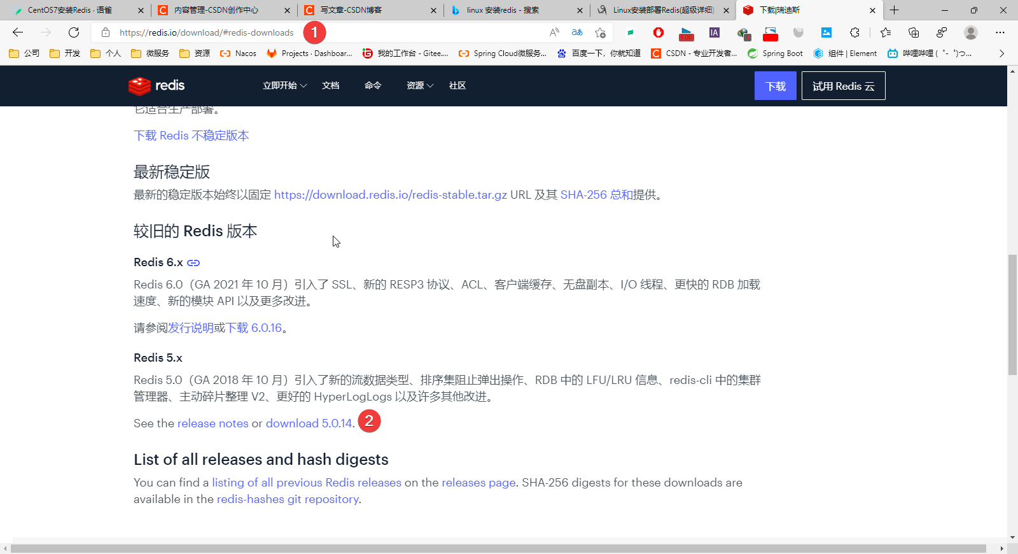
Task: Click the green extension icon after favorites
Action: pyautogui.click(x=631, y=32)
